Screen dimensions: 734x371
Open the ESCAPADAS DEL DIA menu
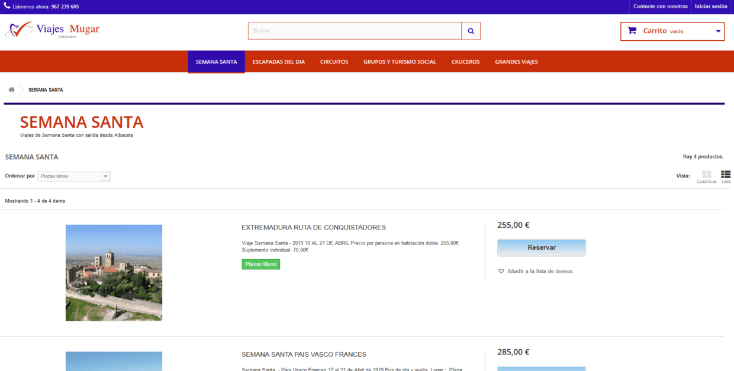click(279, 62)
